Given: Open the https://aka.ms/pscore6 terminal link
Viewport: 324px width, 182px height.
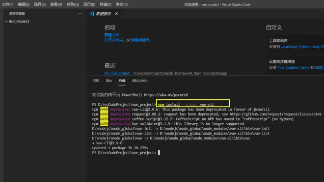Looking at the screenshot, I should 166,95.
